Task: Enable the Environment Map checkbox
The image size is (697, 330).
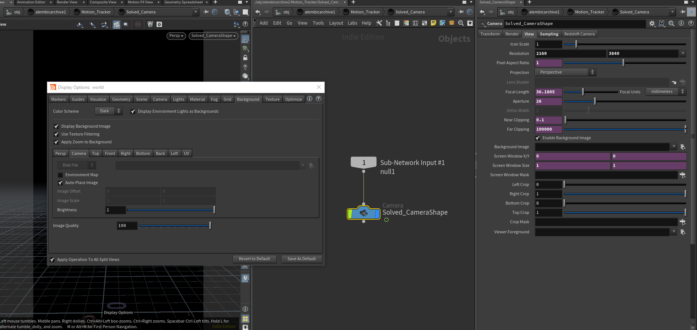Action: [x=61, y=175]
